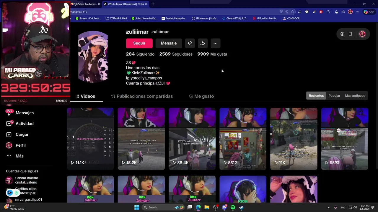
Task: Sort videos by Más antiguos
Action: 355,96
